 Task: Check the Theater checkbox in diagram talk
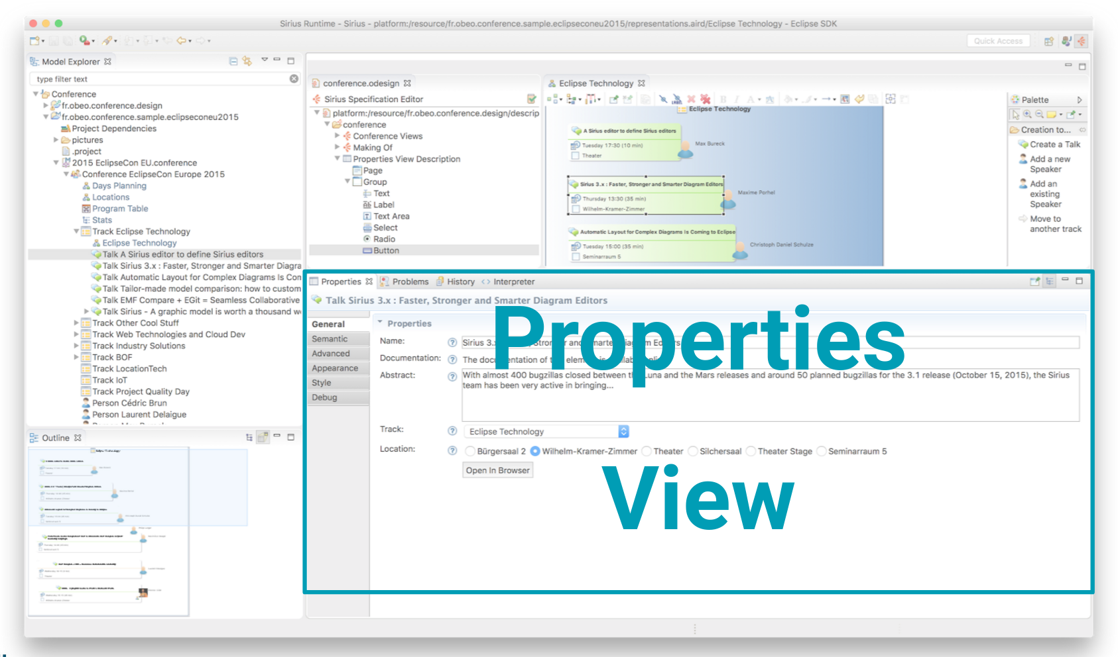click(576, 156)
